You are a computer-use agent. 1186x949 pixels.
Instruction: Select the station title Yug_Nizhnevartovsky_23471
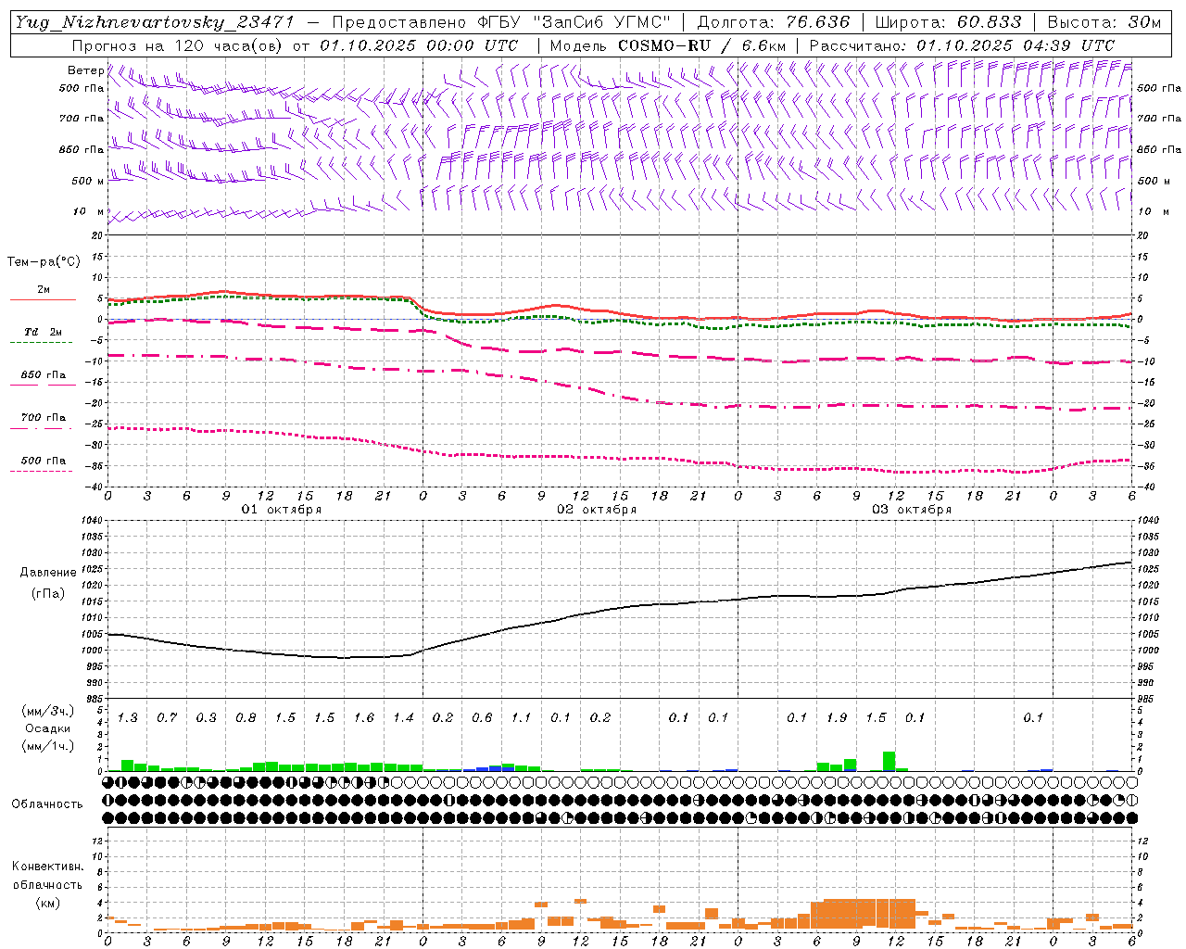point(155,22)
